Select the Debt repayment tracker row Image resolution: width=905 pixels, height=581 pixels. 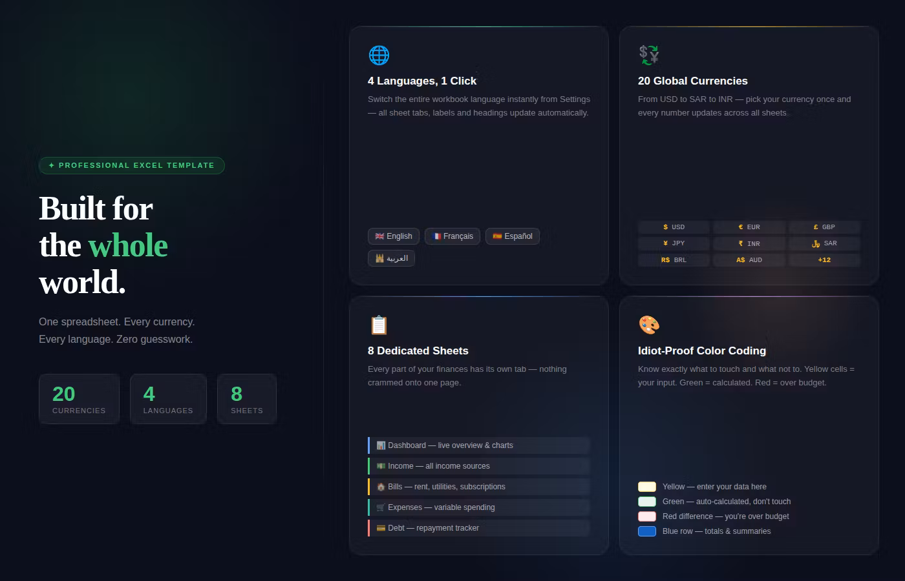[x=478, y=528]
